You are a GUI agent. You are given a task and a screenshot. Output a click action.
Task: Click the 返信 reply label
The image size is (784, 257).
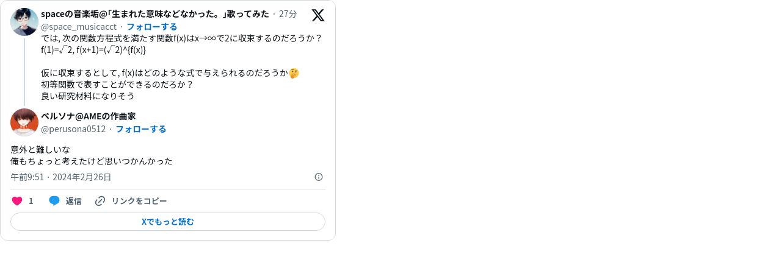click(x=73, y=201)
